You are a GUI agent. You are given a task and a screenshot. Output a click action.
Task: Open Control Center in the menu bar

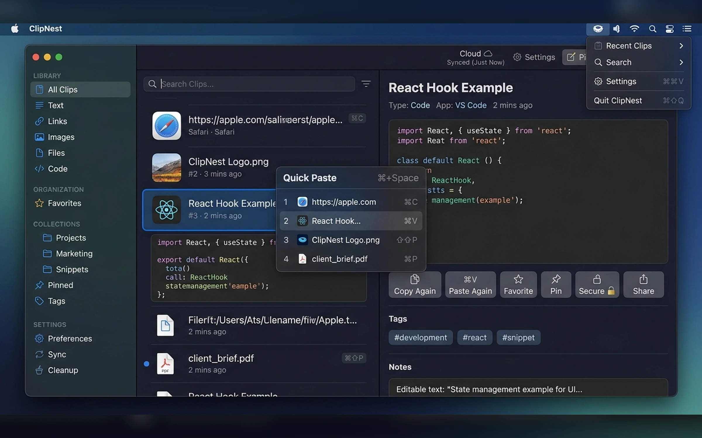[670, 29]
